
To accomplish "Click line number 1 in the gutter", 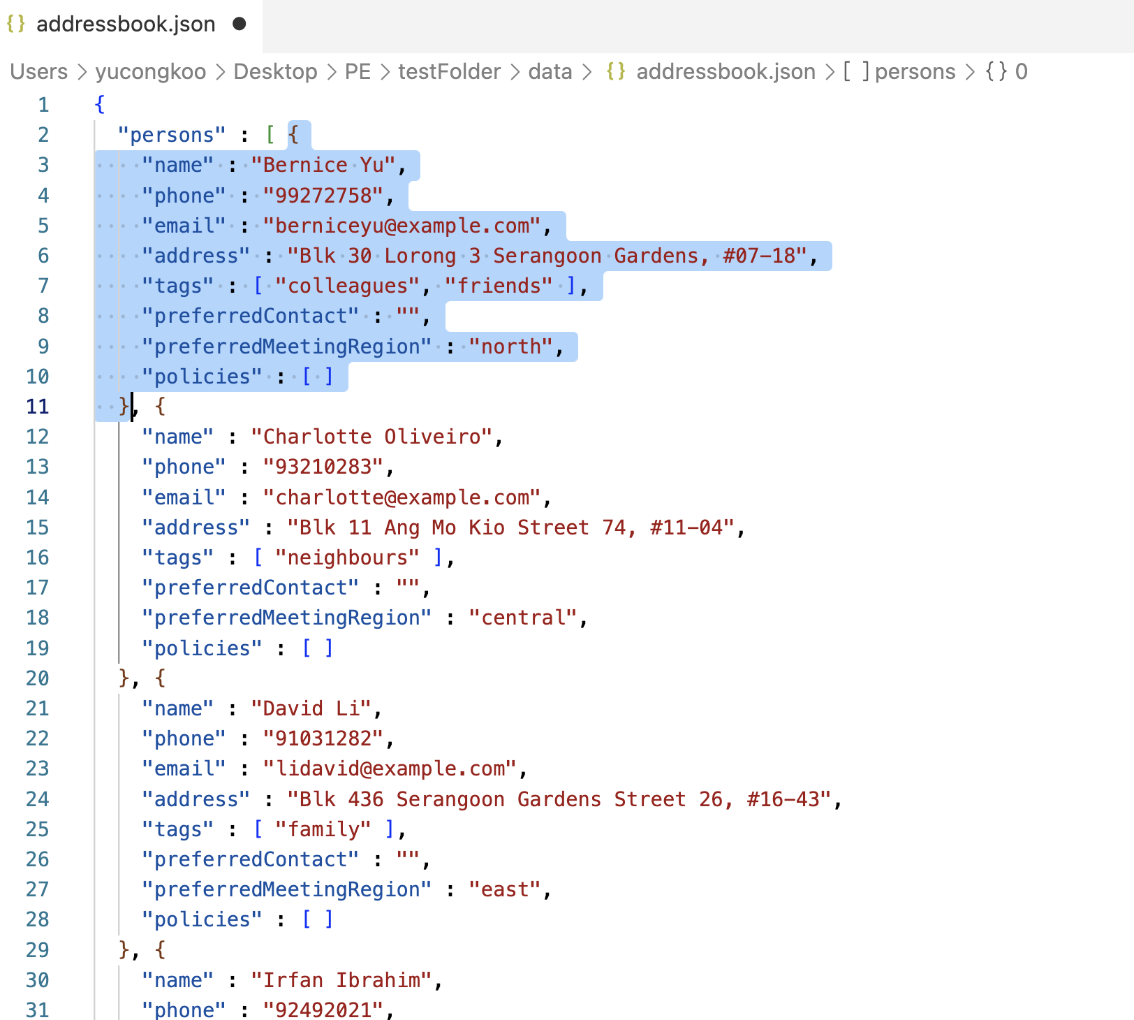I will click(43, 105).
